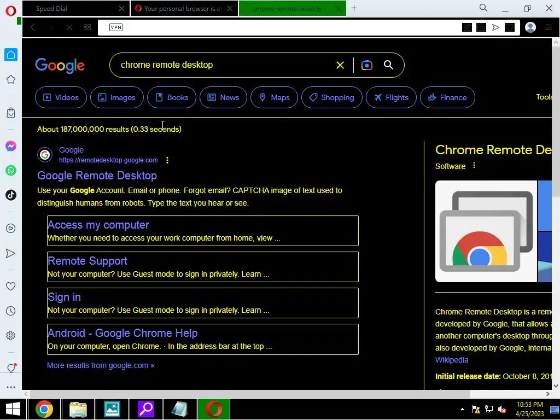Open a new tab with plus button

pos(354,8)
